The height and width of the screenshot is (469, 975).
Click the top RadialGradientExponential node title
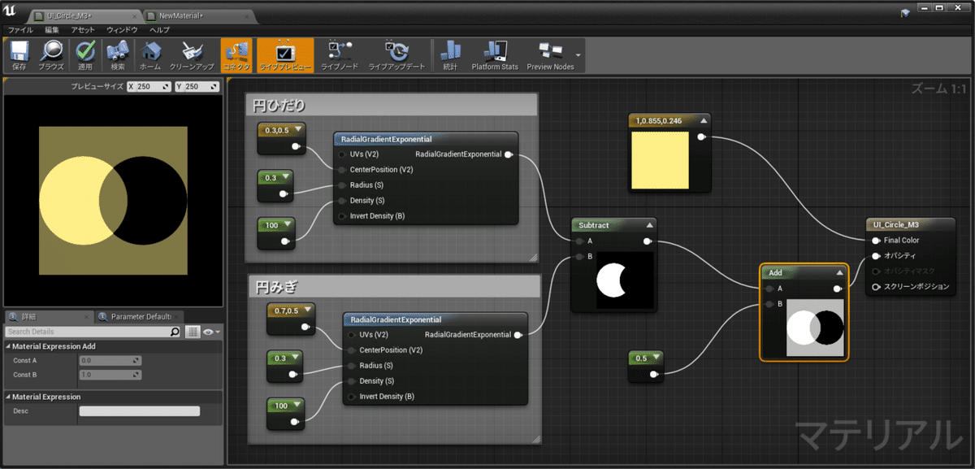click(386, 139)
